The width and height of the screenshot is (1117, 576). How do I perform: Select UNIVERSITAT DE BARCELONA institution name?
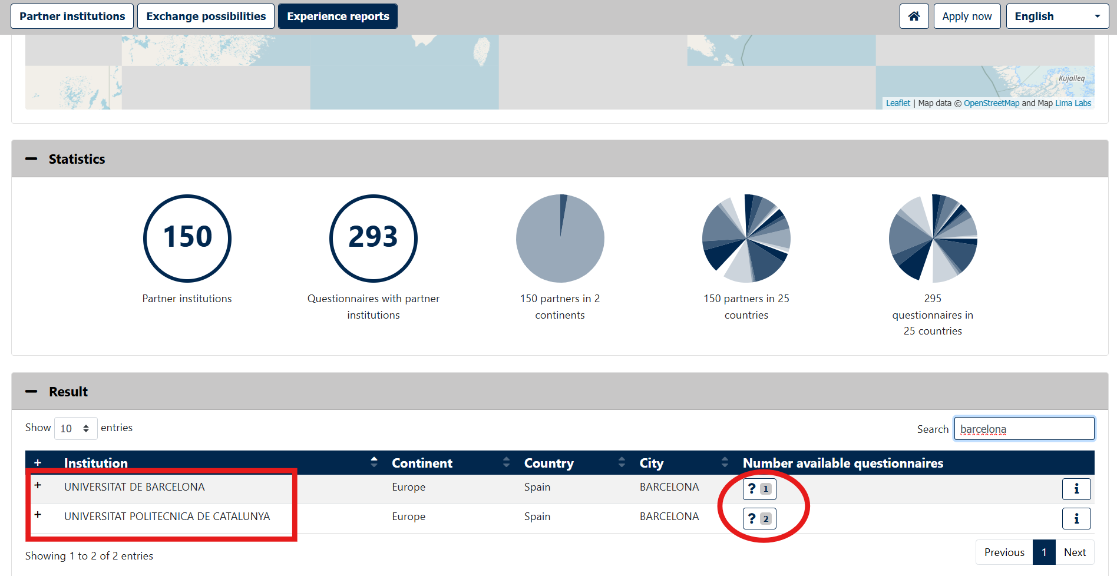pos(134,487)
